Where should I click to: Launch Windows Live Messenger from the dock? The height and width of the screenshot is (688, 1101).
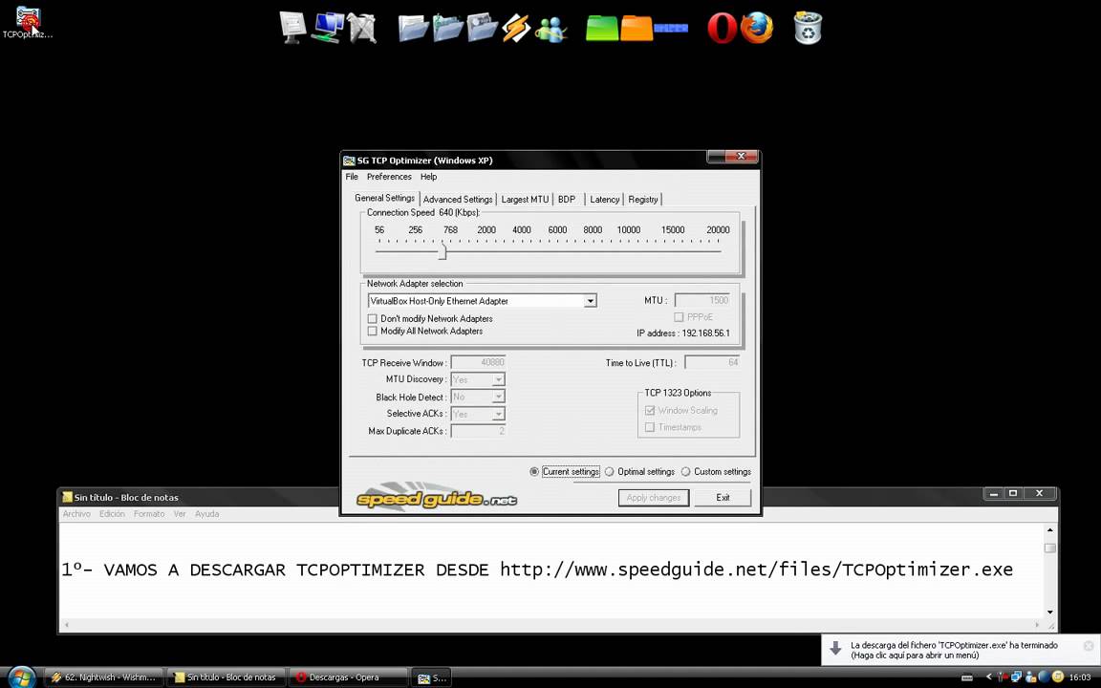pos(550,30)
